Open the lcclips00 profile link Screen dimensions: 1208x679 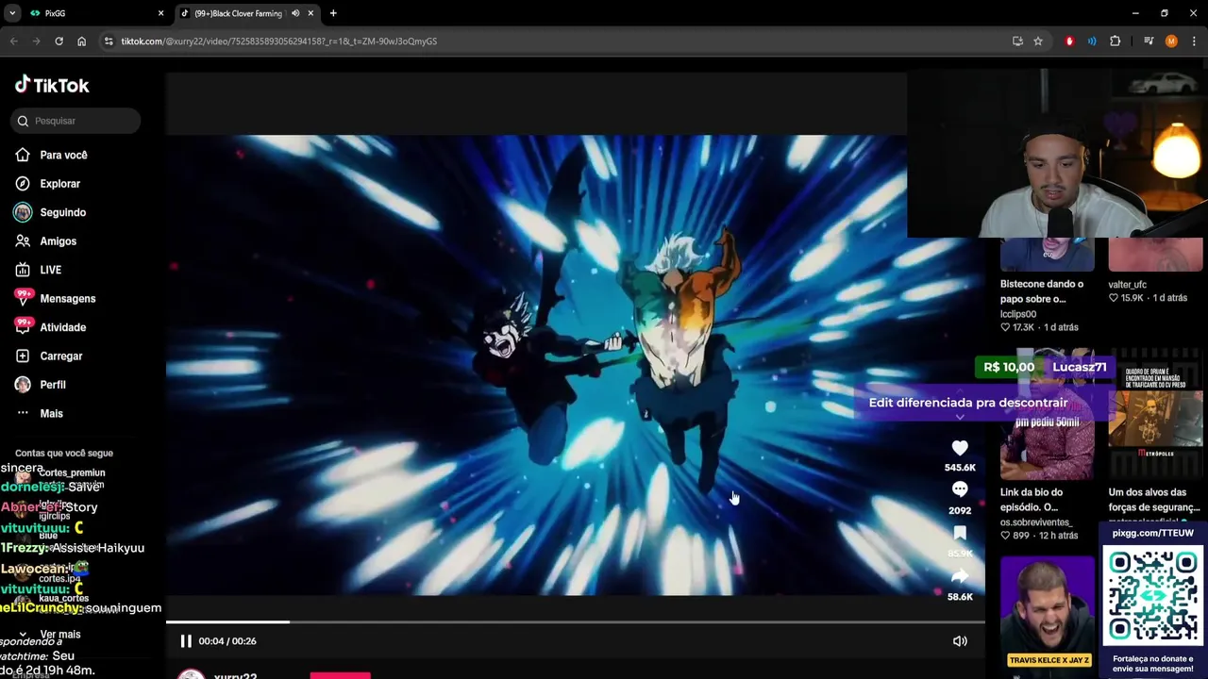coord(1018,314)
